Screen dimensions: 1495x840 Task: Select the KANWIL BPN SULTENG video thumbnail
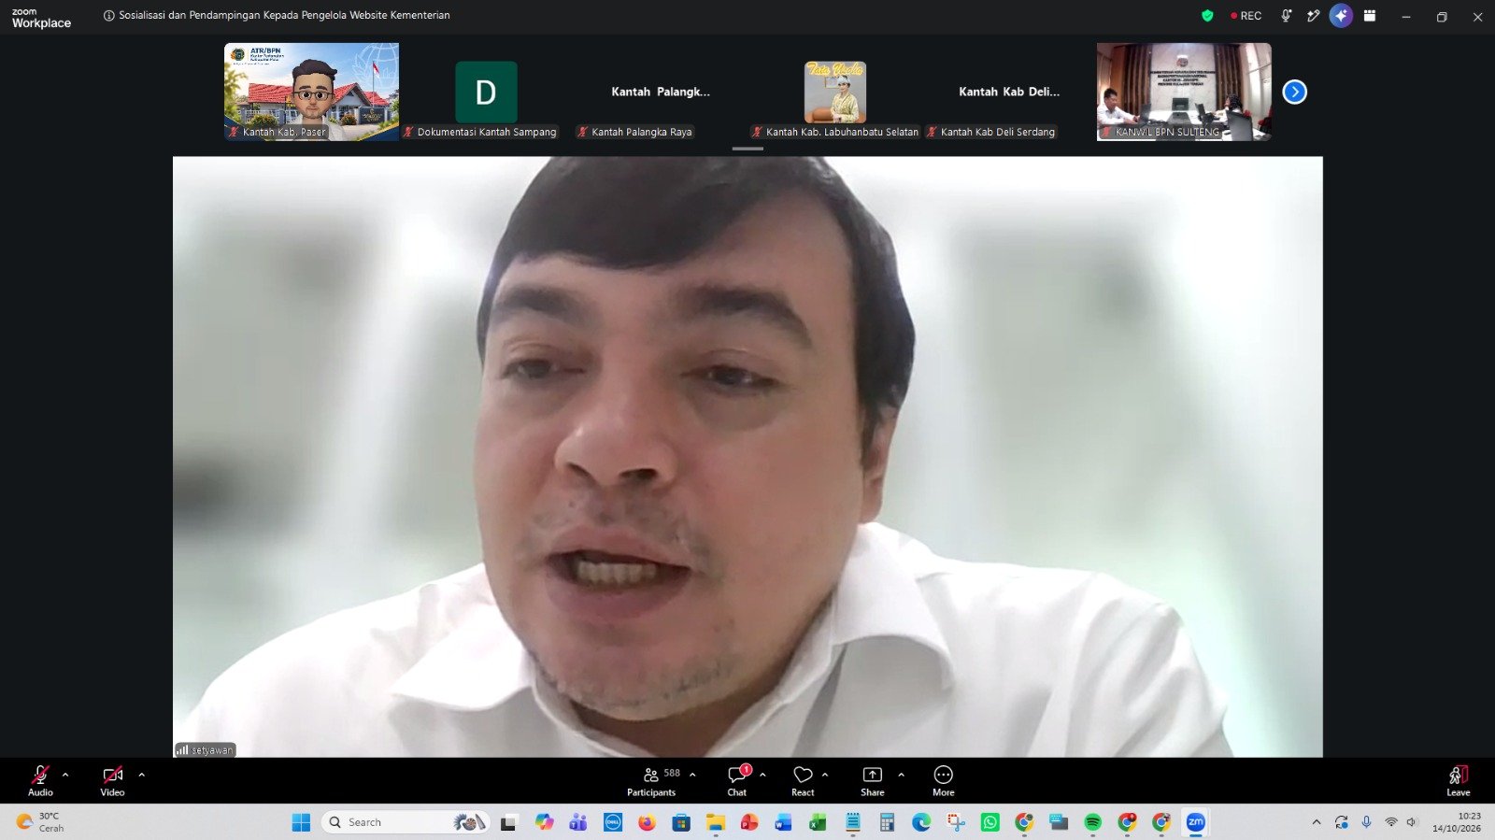(x=1184, y=92)
